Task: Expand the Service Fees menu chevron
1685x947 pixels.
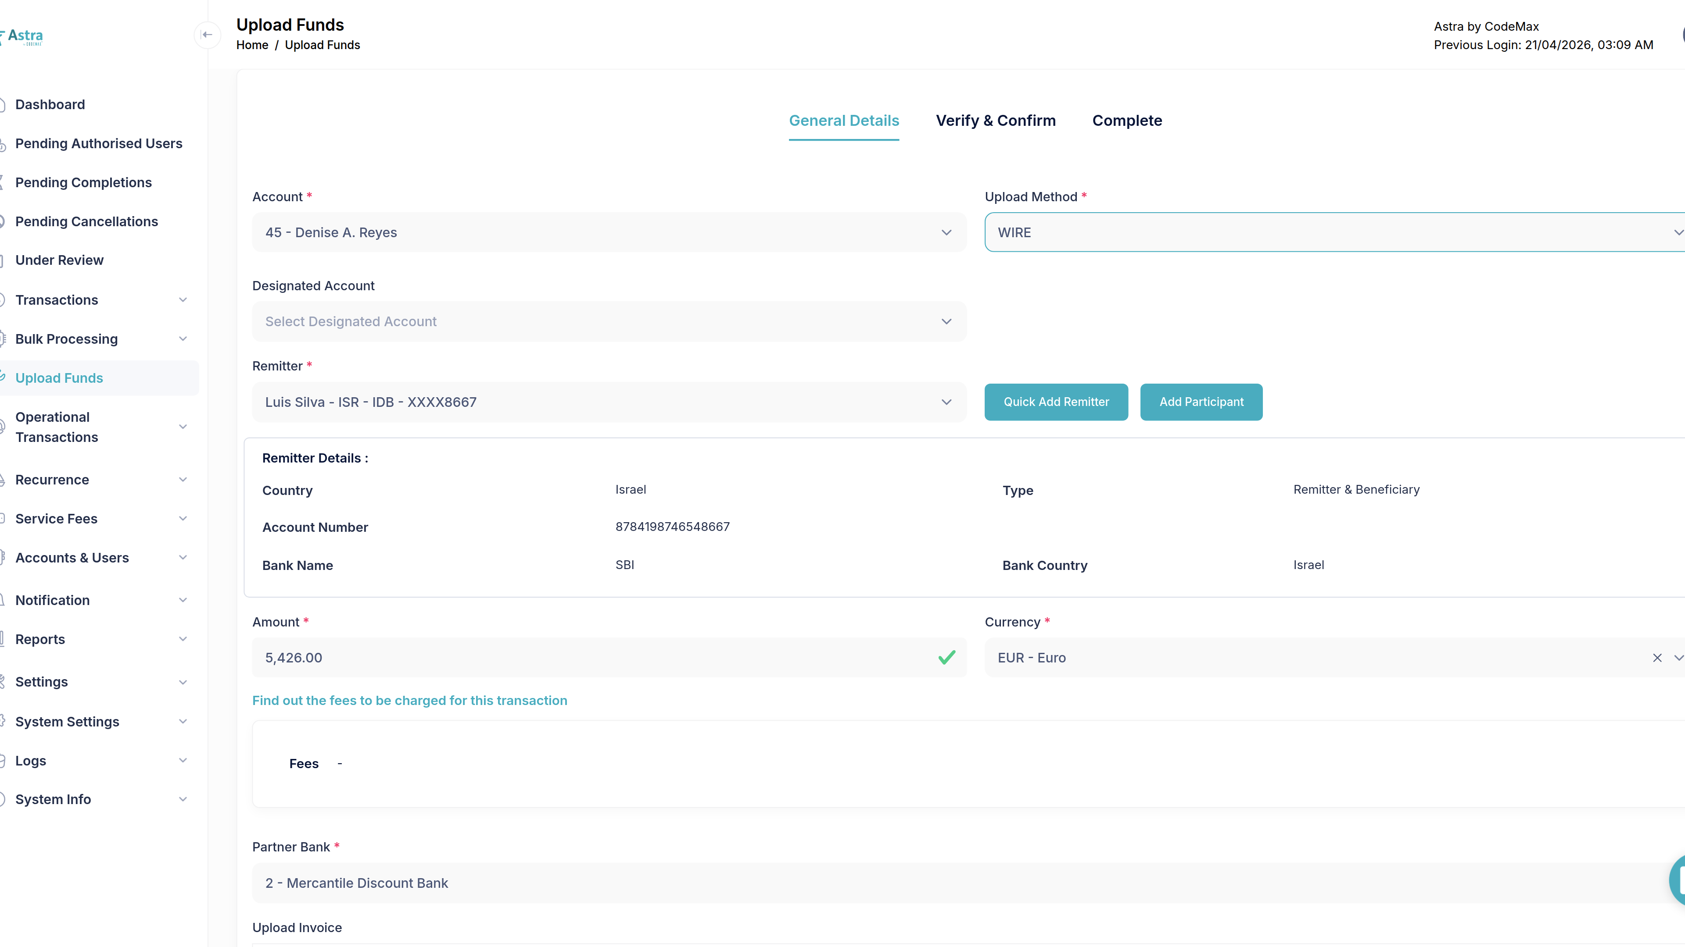Action: pos(183,519)
